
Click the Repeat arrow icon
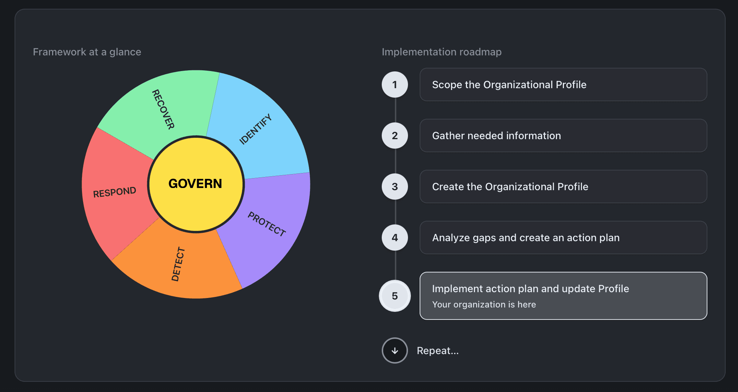pos(394,350)
